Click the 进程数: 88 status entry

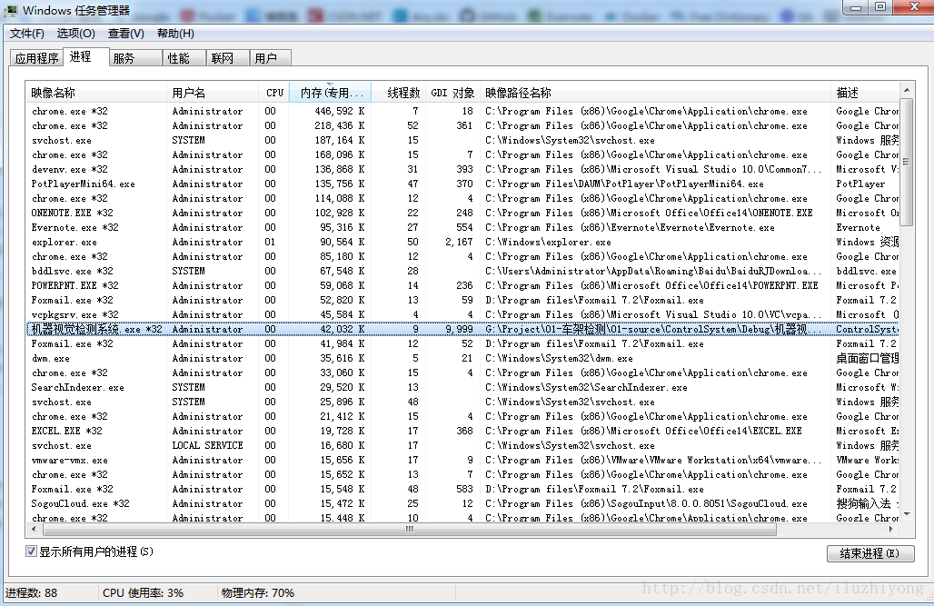point(32,593)
